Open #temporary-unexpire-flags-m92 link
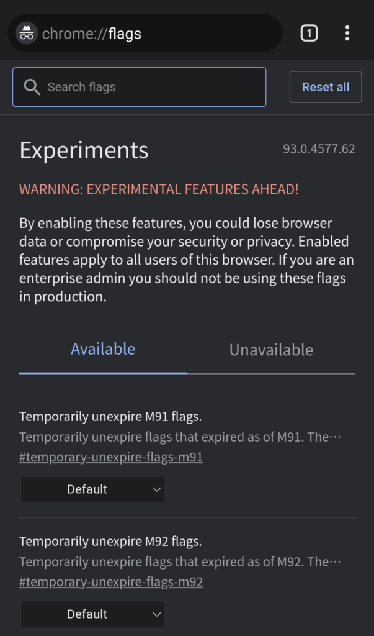The height and width of the screenshot is (636, 374). (111, 582)
